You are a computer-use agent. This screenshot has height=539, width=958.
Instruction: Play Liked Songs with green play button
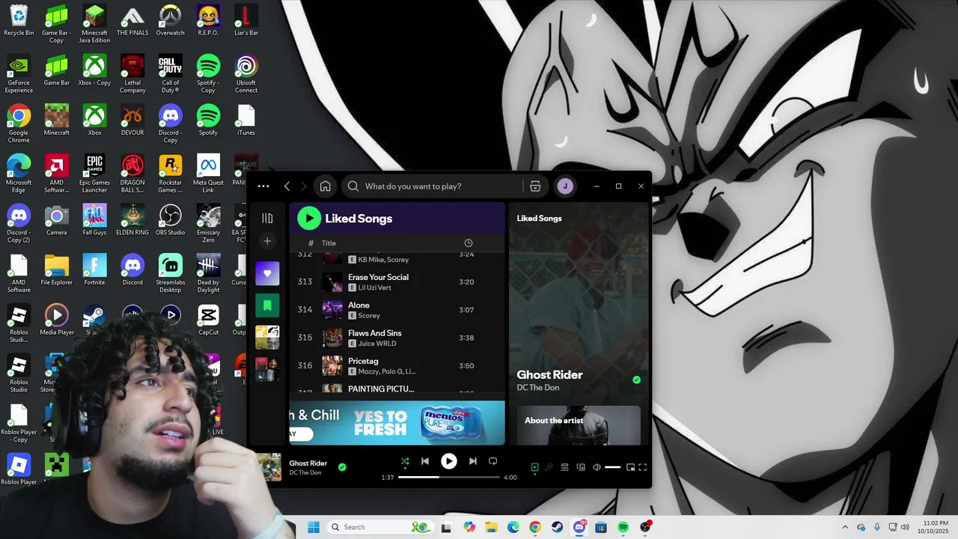pos(309,219)
